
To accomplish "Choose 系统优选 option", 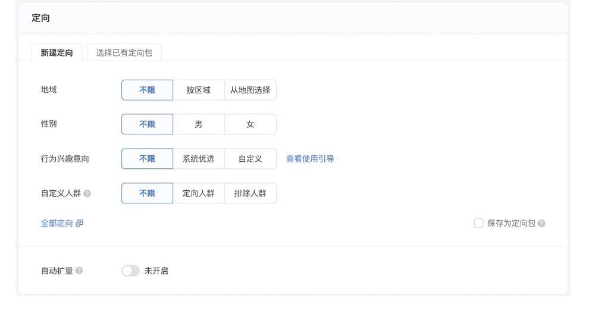I will click(x=199, y=159).
